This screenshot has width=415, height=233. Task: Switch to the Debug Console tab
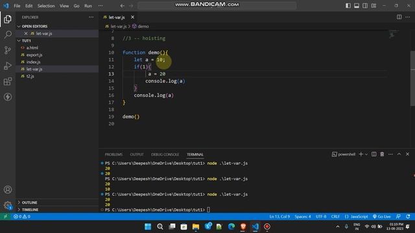165,154
